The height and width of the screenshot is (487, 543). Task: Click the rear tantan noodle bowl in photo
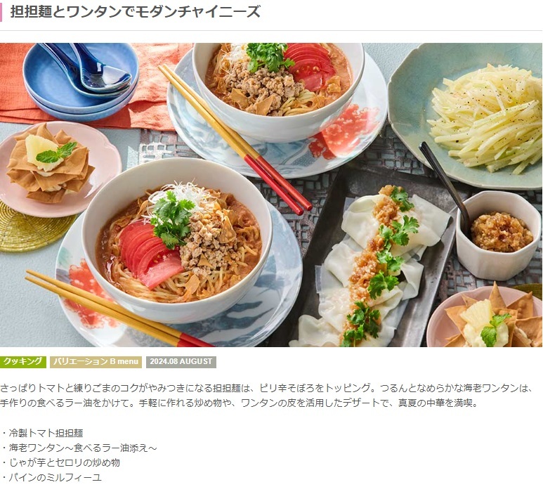point(278,90)
